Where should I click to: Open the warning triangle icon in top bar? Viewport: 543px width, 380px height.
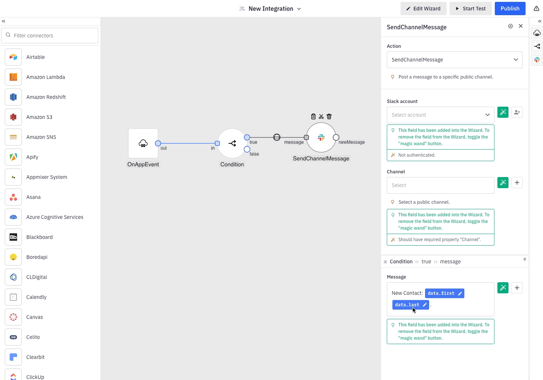pos(536,9)
